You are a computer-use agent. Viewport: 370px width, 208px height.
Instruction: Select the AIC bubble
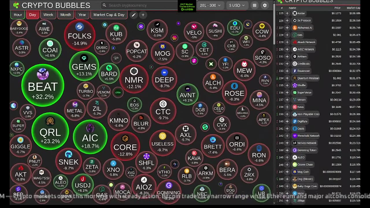[90, 137]
